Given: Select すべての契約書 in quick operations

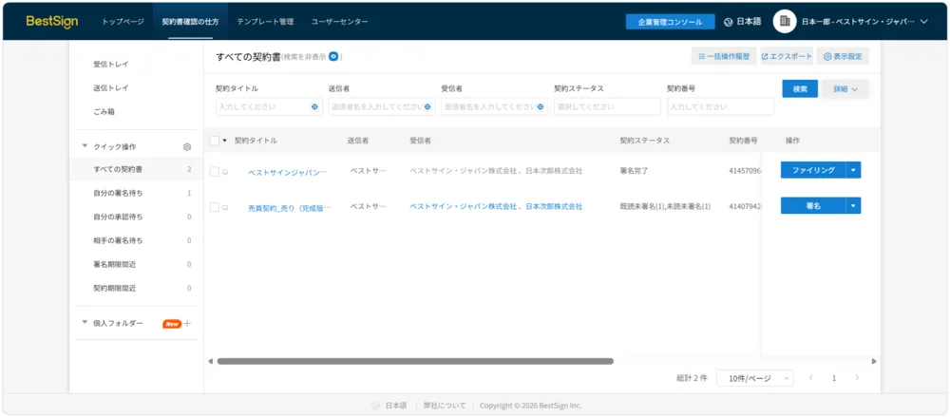Looking at the screenshot, I should 137,169.
